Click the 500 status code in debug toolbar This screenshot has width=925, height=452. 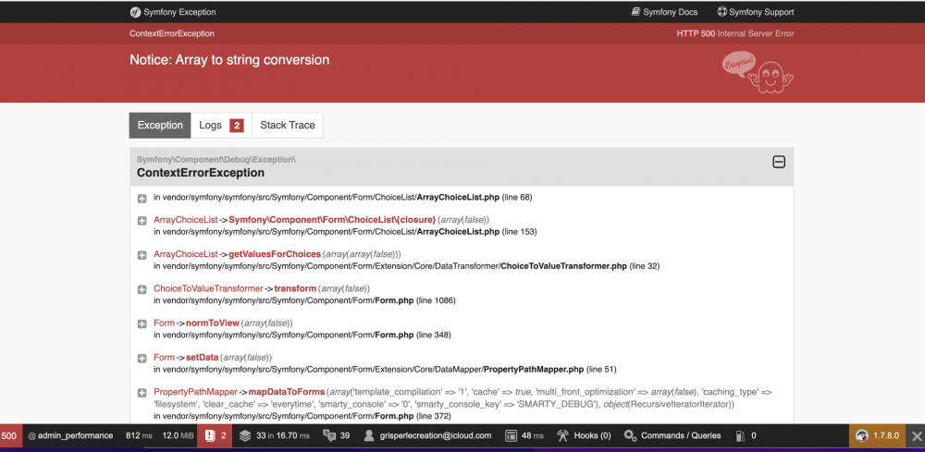click(10, 435)
